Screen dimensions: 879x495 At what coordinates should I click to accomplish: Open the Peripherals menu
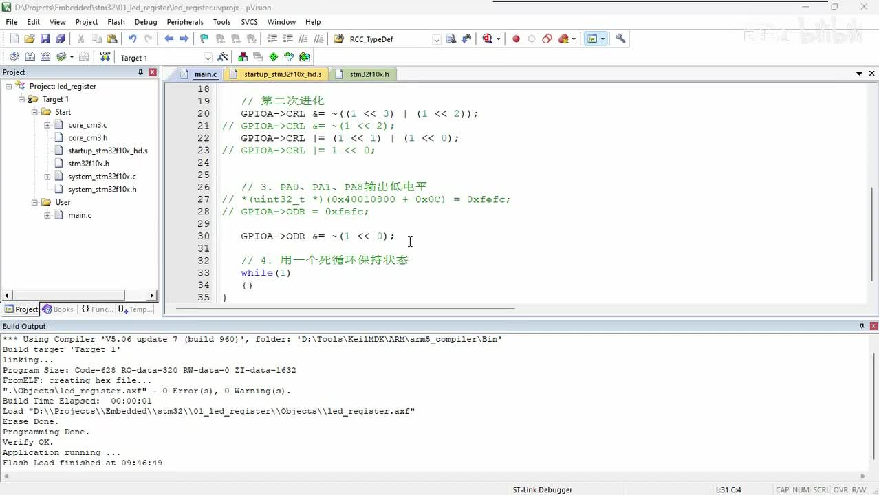(x=185, y=22)
